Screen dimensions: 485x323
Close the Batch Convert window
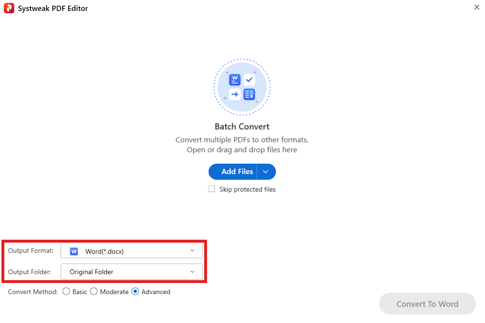point(476,8)
